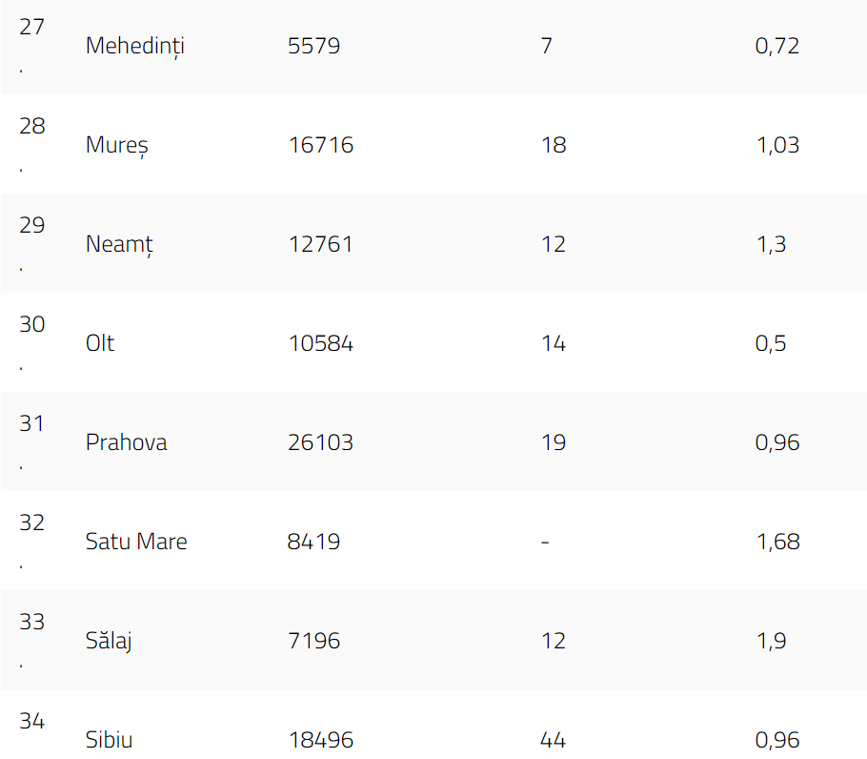Click the 0,72 value for Mehedinți
Viewport: 867px width, 759px height.
click(x=776, y=46)
